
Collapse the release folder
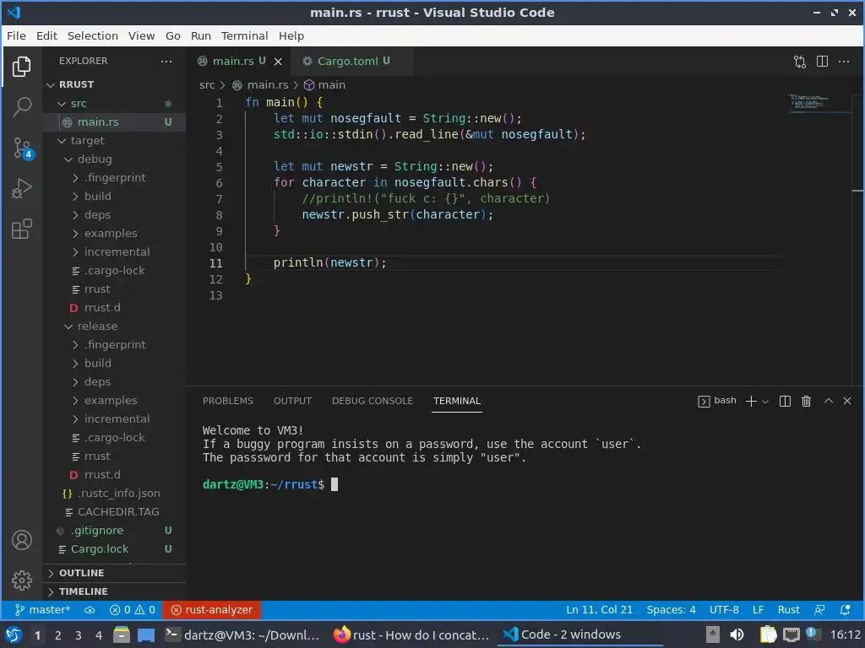[x=114, y=326]
